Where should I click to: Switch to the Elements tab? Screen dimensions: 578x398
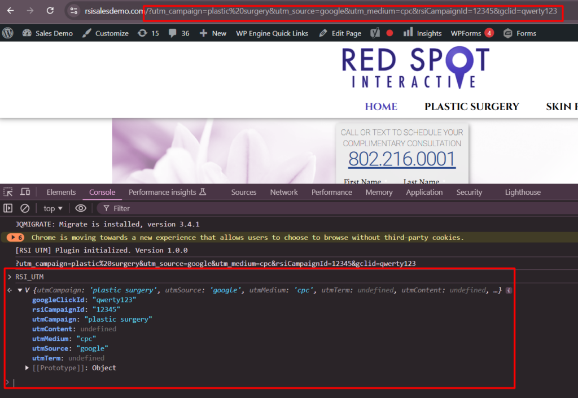pyautogui.click(x=61, y=192)
